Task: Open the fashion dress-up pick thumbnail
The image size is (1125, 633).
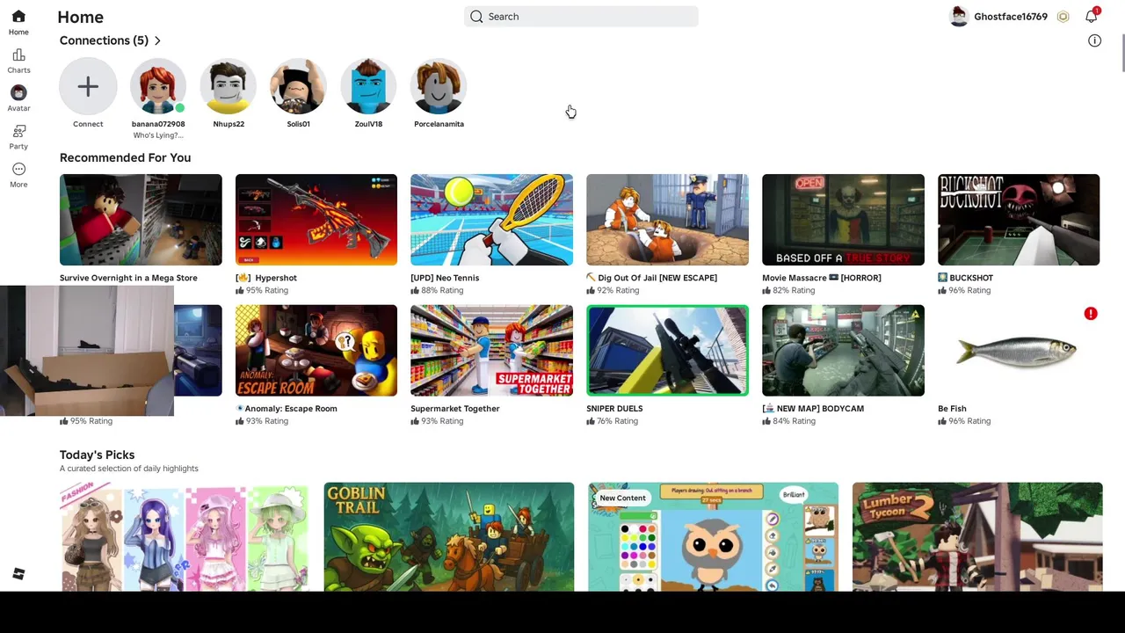Action: [185, 536]
